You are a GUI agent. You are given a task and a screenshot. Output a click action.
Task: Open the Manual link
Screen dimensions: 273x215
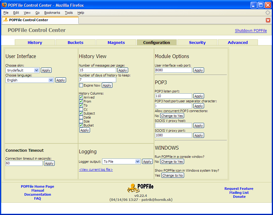coord(38,190)
